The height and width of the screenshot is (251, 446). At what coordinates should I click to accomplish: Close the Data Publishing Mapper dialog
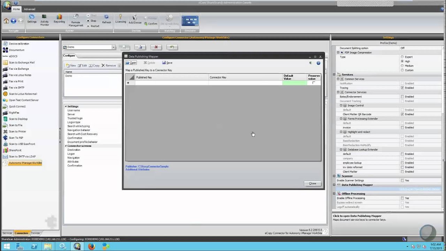313,183
